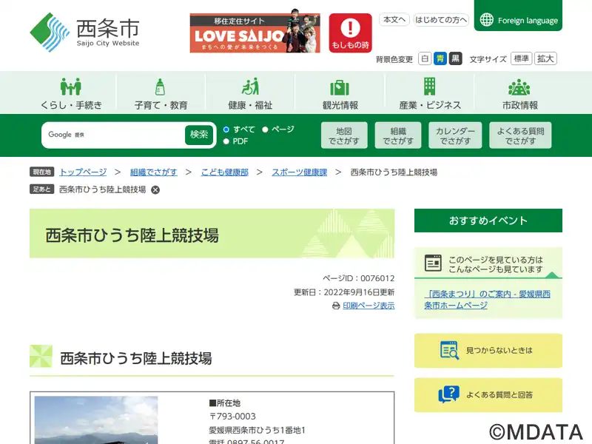Screen dimensions: 592x444
Task: Click the Saijo City logo
Action: click(x=84, y=32)
